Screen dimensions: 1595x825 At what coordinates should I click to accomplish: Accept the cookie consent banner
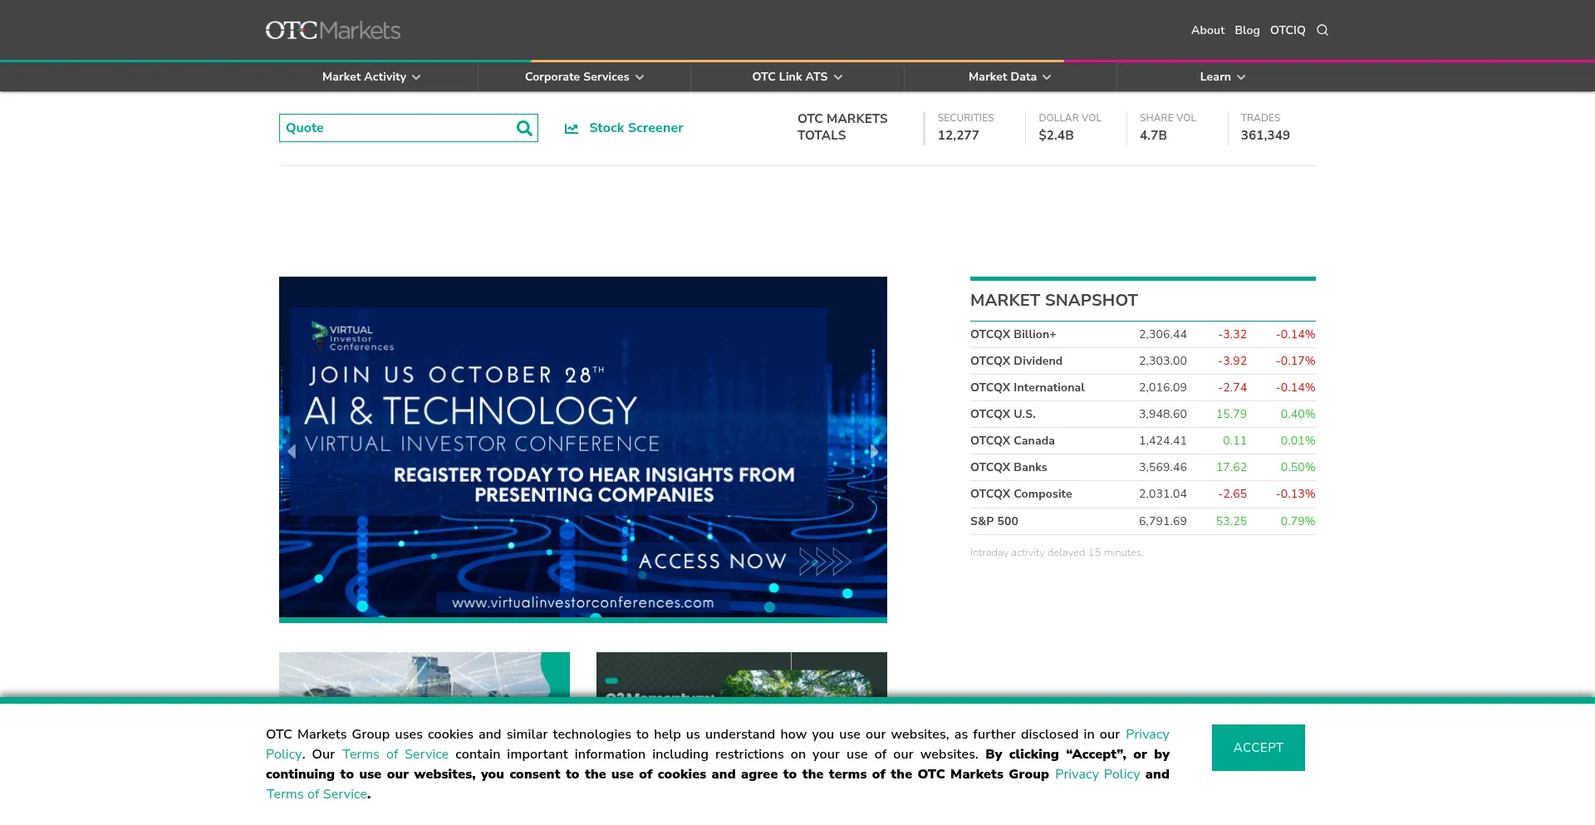1258,748
